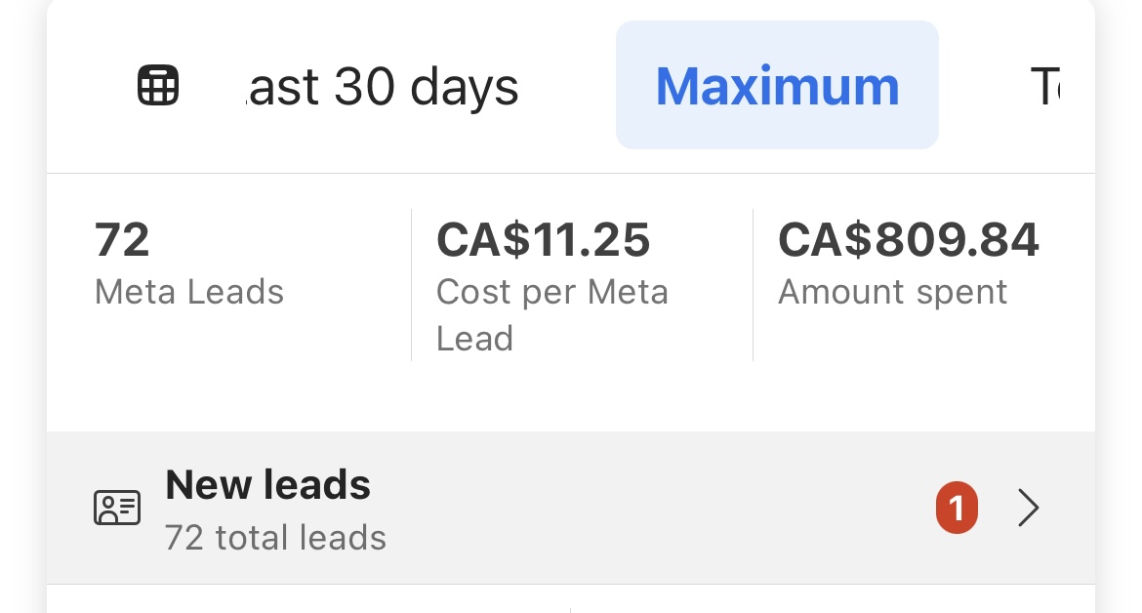This screenshot has width=1142, height=613.
Task: Tap the red notification badge showing 1
Action: coord(957,509)
